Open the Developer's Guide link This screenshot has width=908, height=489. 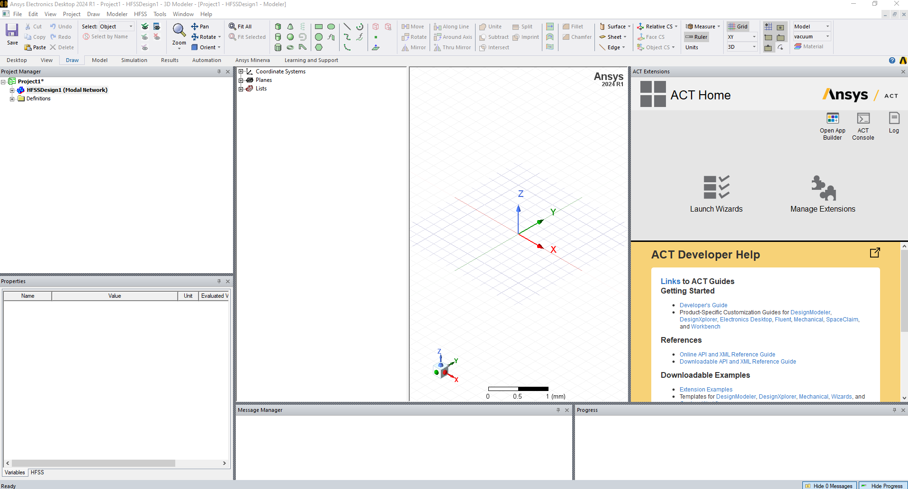[x=703, y=305]
